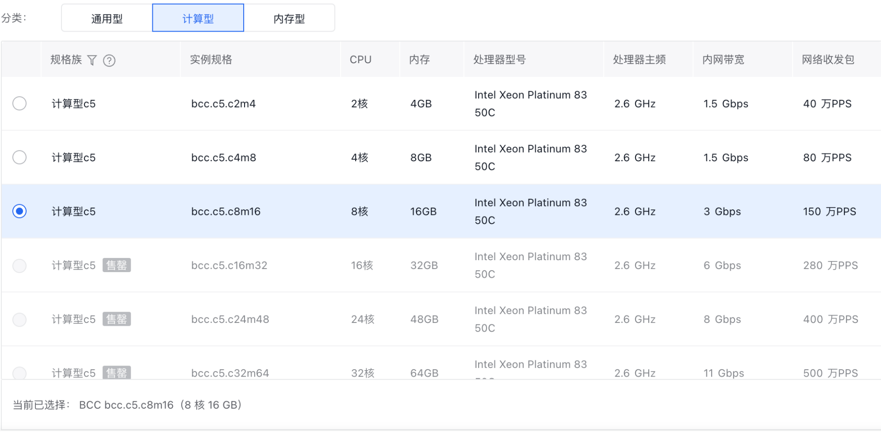Click the 售罄 badge on the c16m32 row
Image resolution: width=881 pixels, height=432 pixels.
point(117,265)
